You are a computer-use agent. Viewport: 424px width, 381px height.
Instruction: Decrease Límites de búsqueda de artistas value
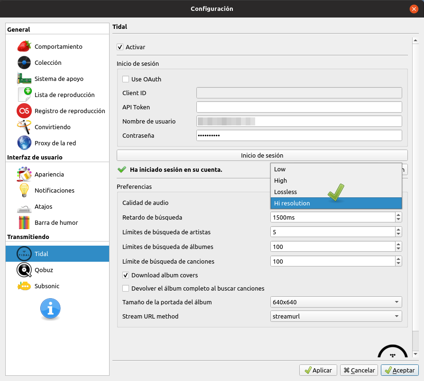point(398,234)
